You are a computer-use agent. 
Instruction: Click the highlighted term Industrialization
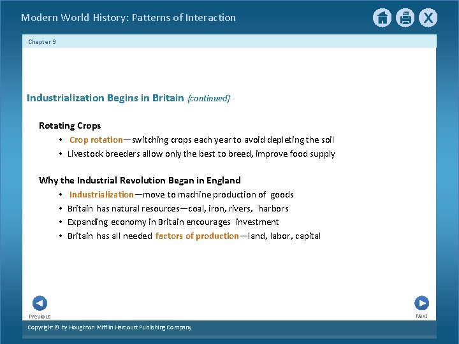point(101,194)
